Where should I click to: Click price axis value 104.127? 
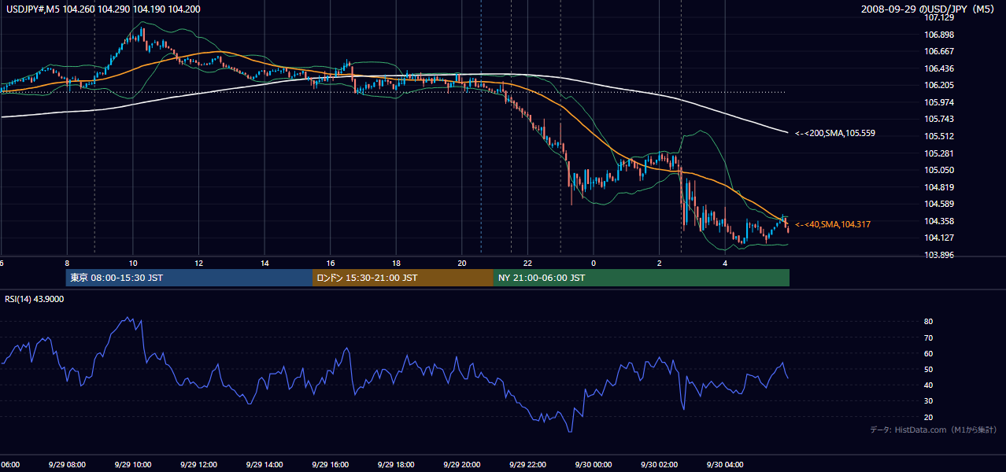[939, 238]
